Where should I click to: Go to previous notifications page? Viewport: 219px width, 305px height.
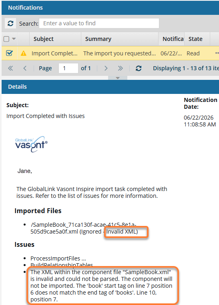[x=25, y=68]
